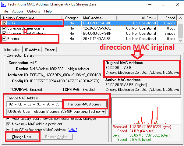Open the Options menu
This screenshot has width=184, height=146.
34,11
